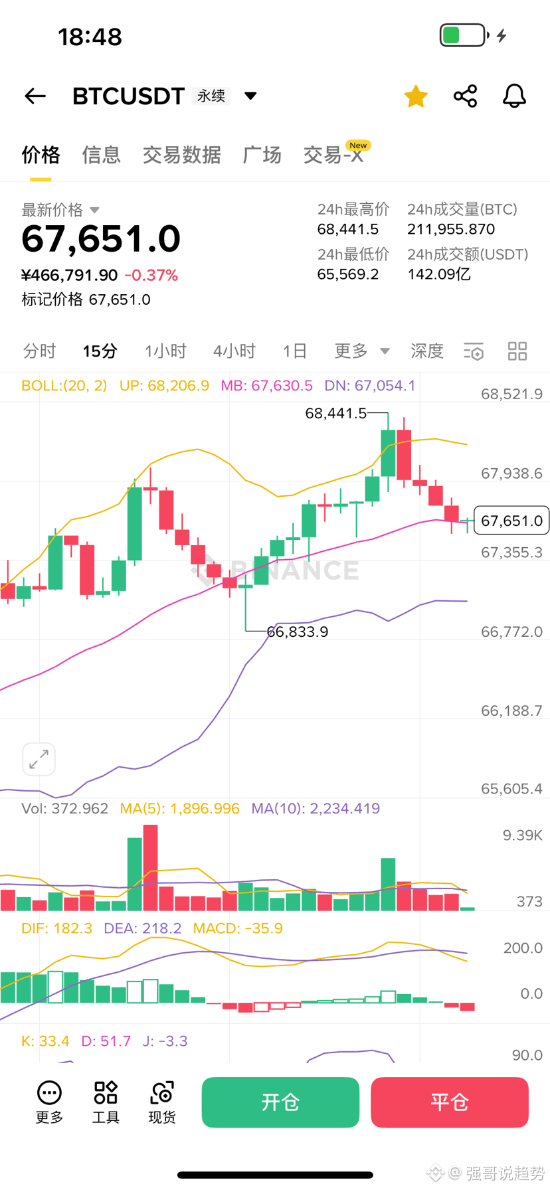
Task: Click the MA(5): 1,896.996 label
Action: tap(179, 808)
